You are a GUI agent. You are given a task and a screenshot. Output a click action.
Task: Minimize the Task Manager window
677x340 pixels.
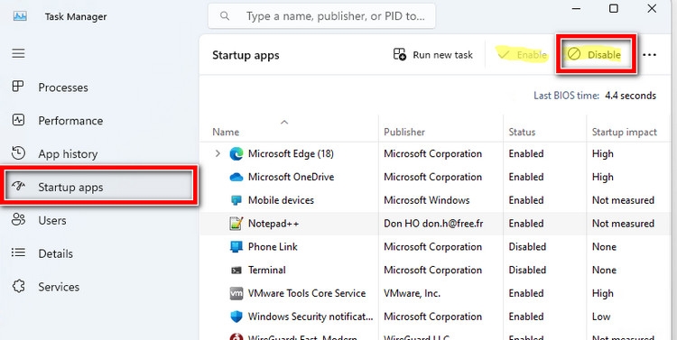coord(576,9)
